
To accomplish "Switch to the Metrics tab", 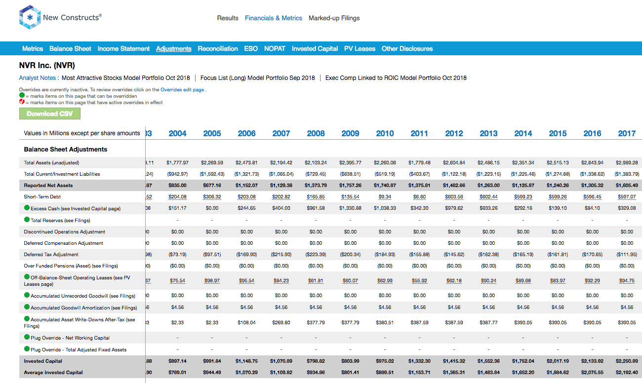I will tap(33, 48).
